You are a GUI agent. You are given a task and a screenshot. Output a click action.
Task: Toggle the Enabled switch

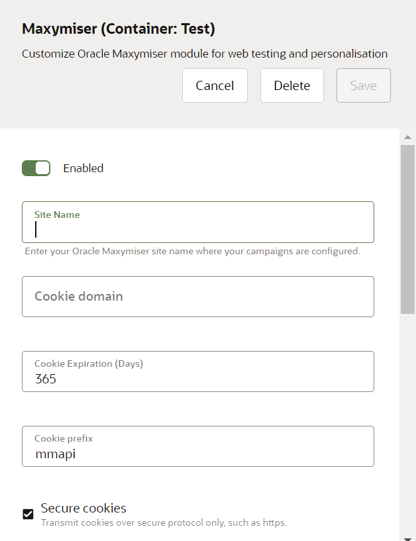tap(36, 168)
